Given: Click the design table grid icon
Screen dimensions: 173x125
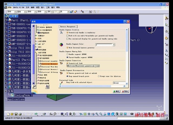Looking at the screenshot, I should point(62,114).
